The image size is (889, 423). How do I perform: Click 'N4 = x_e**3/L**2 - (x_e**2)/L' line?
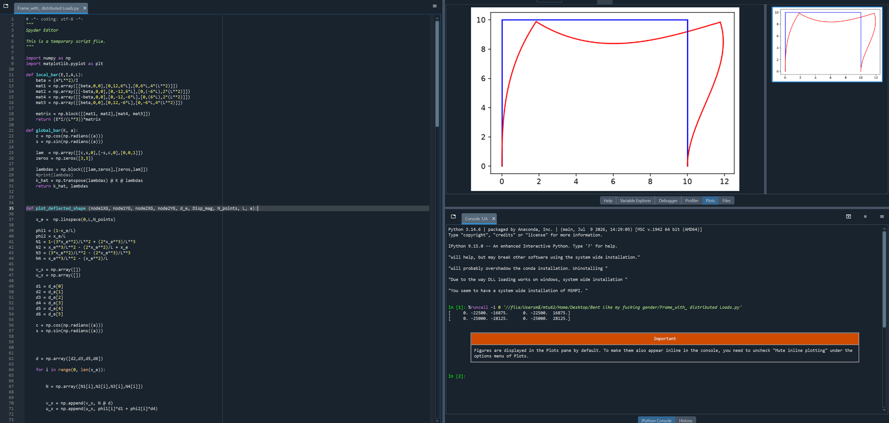click(72, 258)
